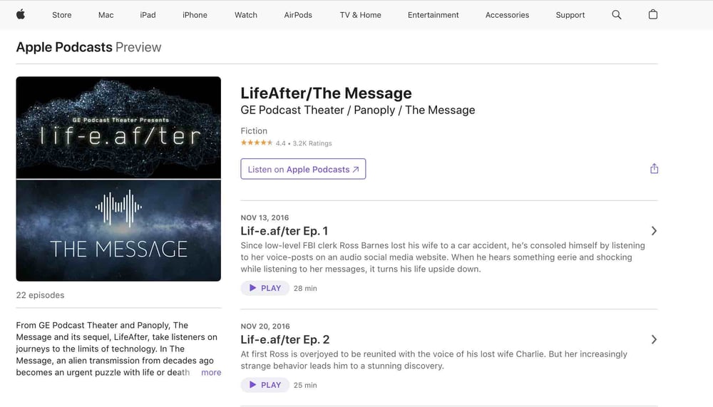This screenshot has width=713, height=407.
Task: Click the star rating 4.4 row
Action: pos(287,143)
